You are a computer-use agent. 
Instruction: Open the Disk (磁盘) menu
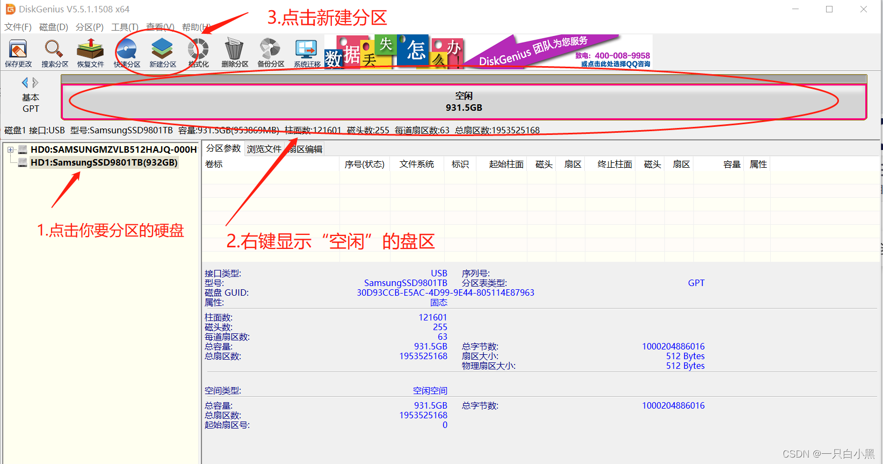click(54, 27)
